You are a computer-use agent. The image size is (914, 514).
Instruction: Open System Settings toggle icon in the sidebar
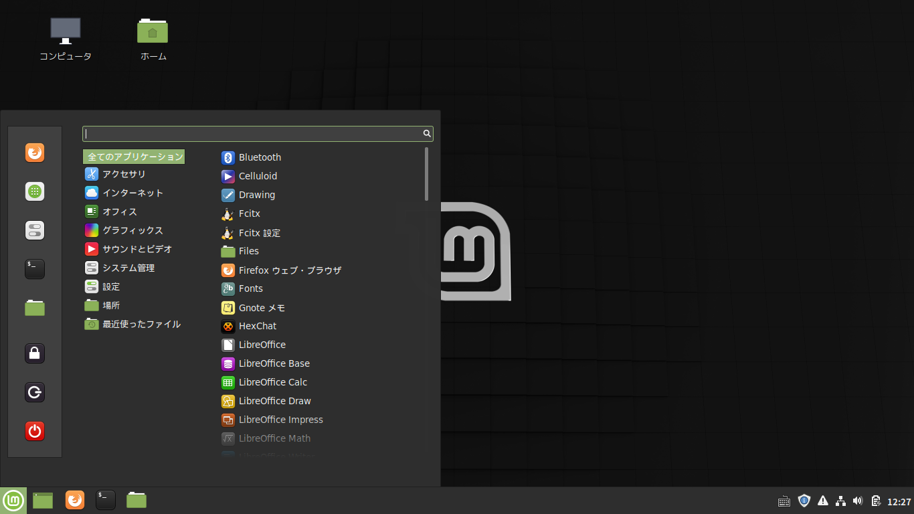pos(35,230)
